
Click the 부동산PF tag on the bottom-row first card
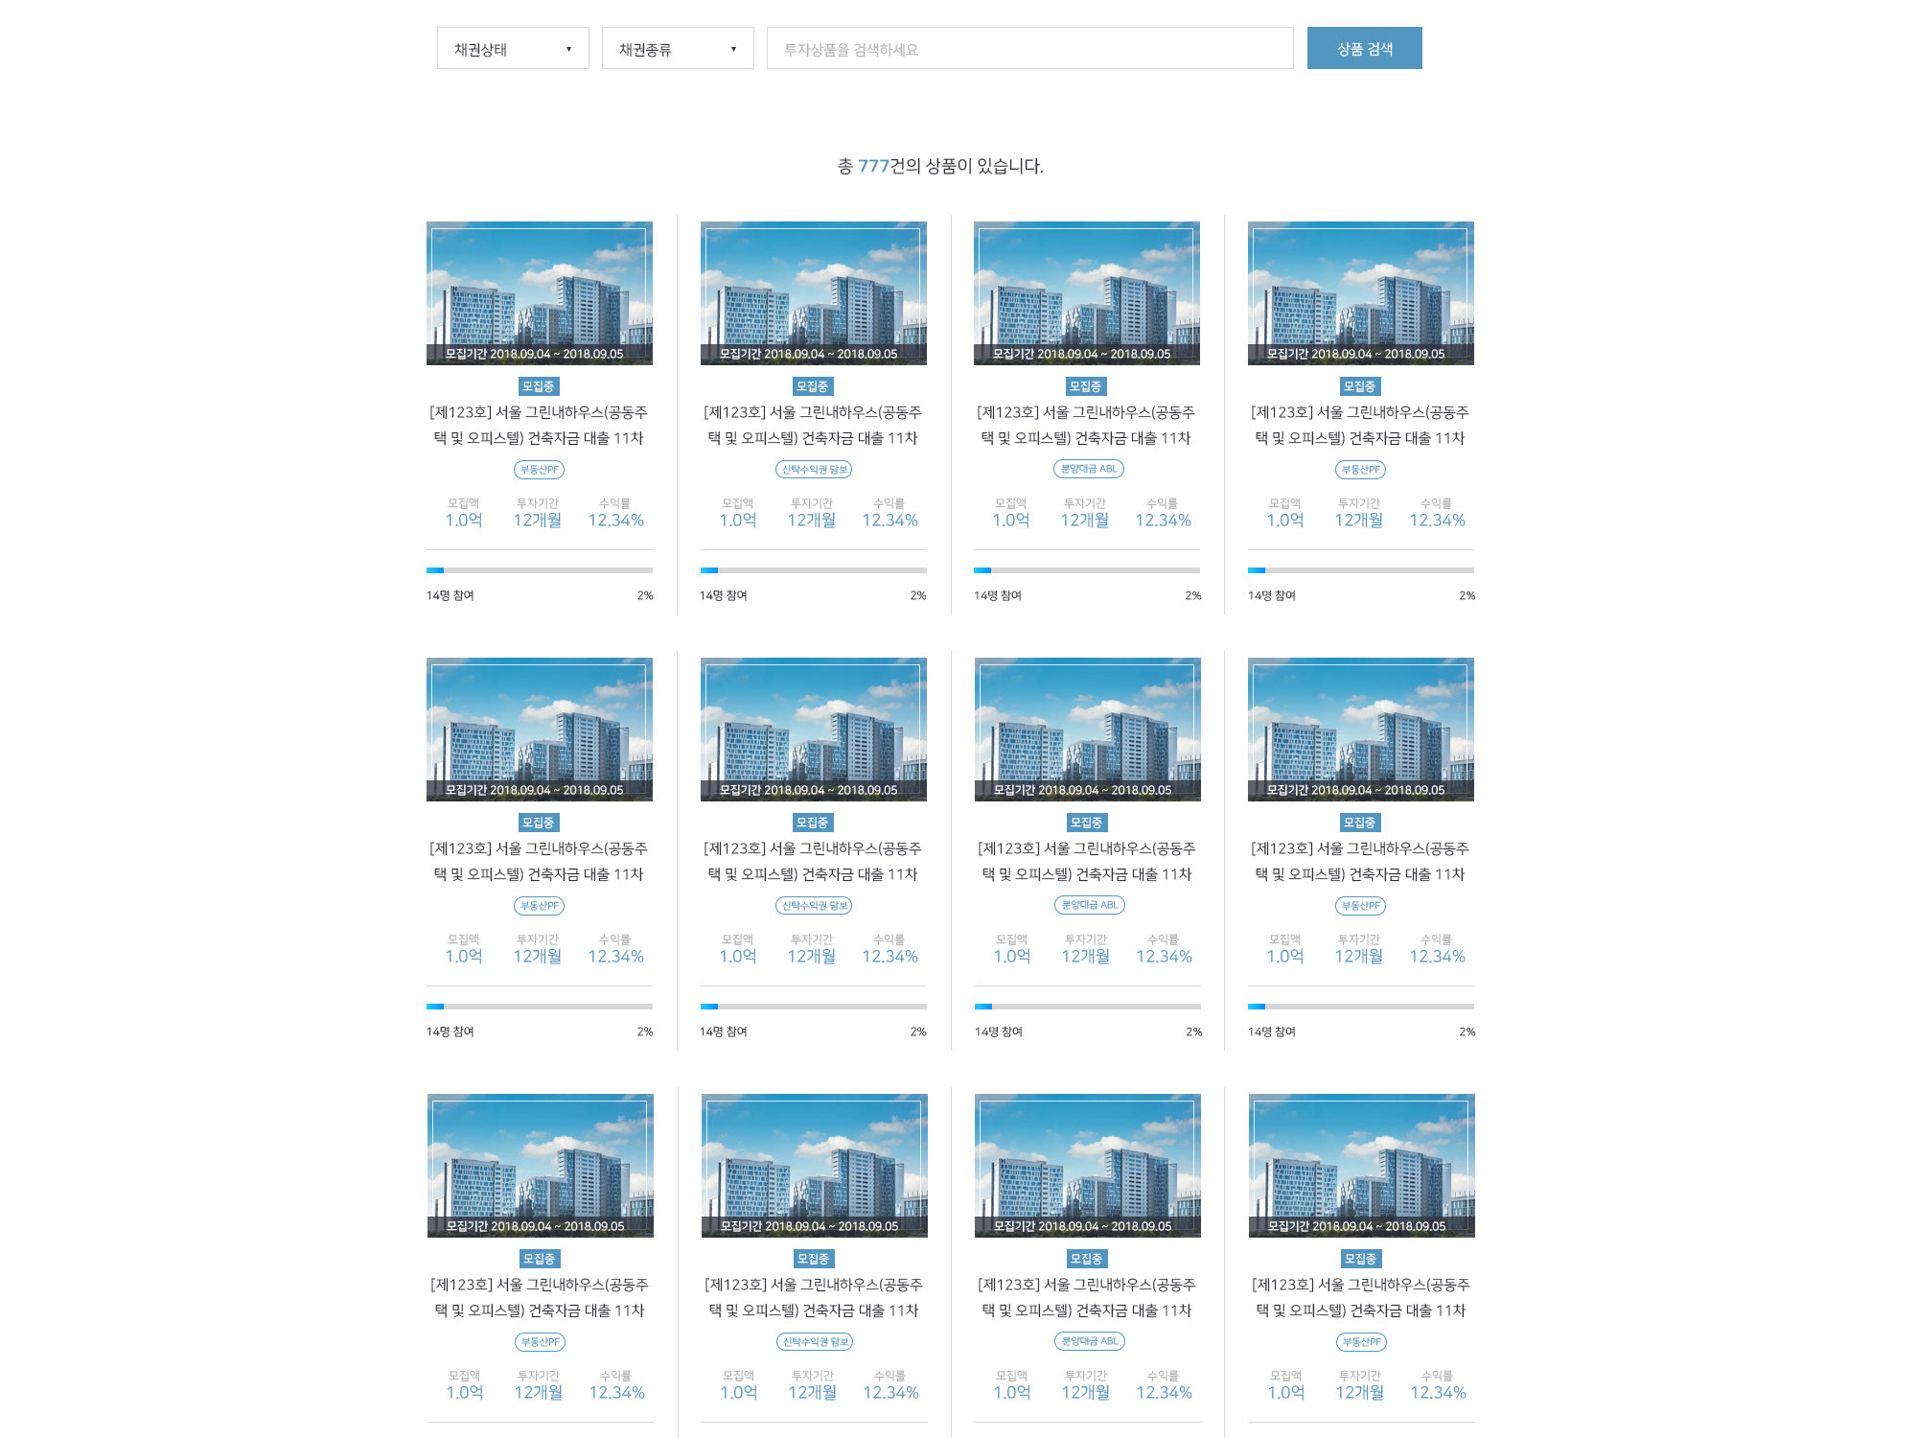click(x=541, y=1342)
